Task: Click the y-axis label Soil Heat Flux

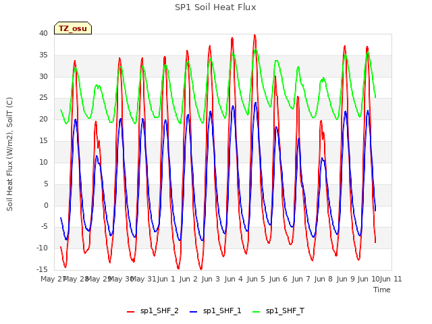Action: tap(9, 154)
